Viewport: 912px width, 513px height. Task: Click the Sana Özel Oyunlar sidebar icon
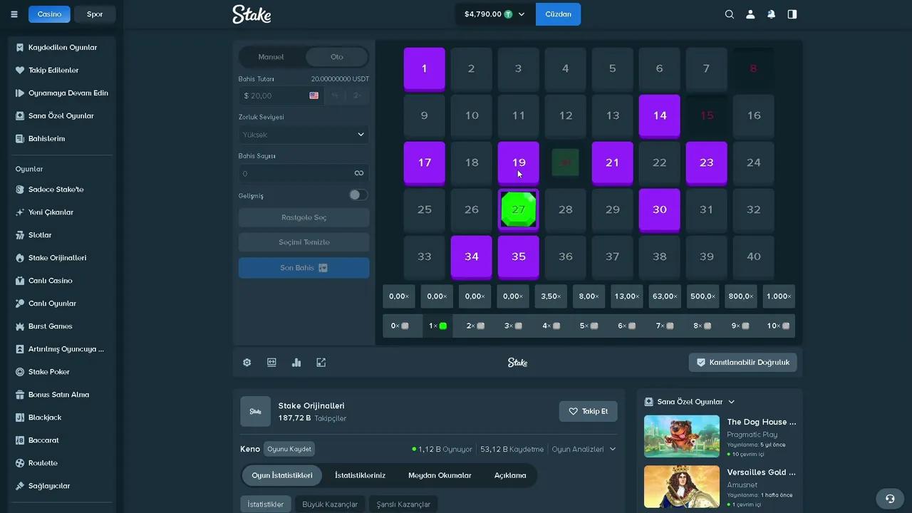coord(20,116)
